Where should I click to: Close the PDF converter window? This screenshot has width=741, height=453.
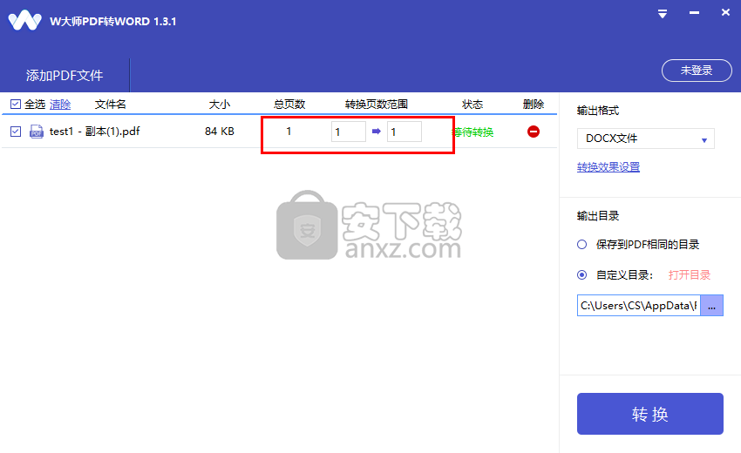pyautogui.click(x=725, y=14)
